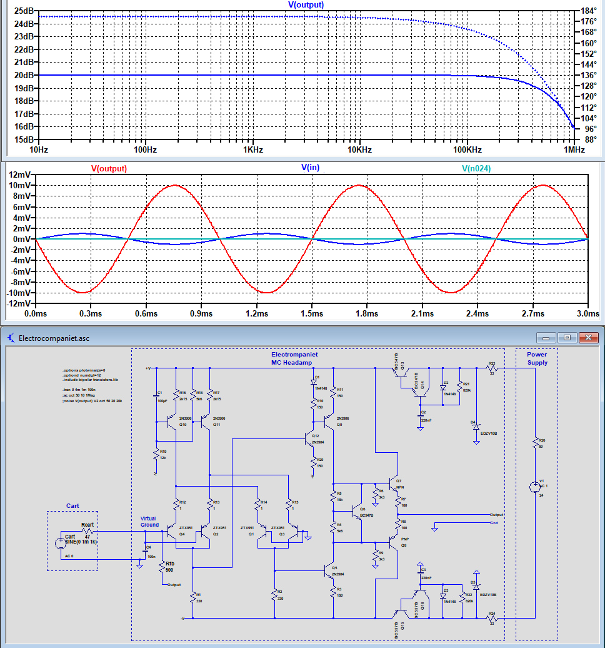Select the R19 12k resistor
The width and height of the screenshot is (605, 648).
pos(156,455)
